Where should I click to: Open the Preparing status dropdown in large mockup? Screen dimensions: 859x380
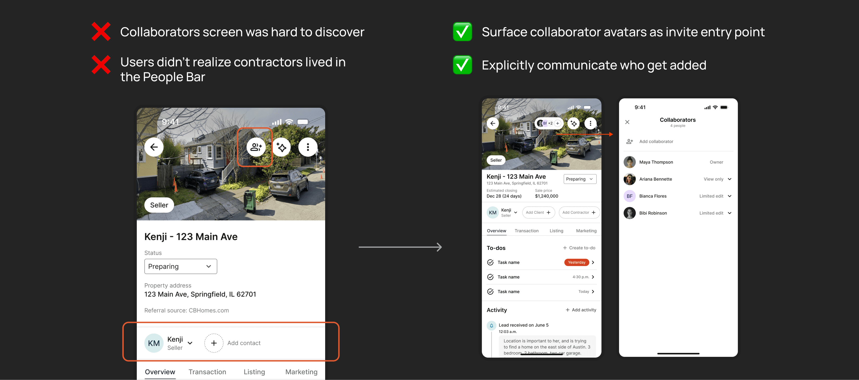180,267
